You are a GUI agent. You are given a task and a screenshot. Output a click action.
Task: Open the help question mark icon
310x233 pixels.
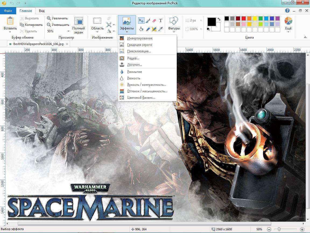click(287, 11)
